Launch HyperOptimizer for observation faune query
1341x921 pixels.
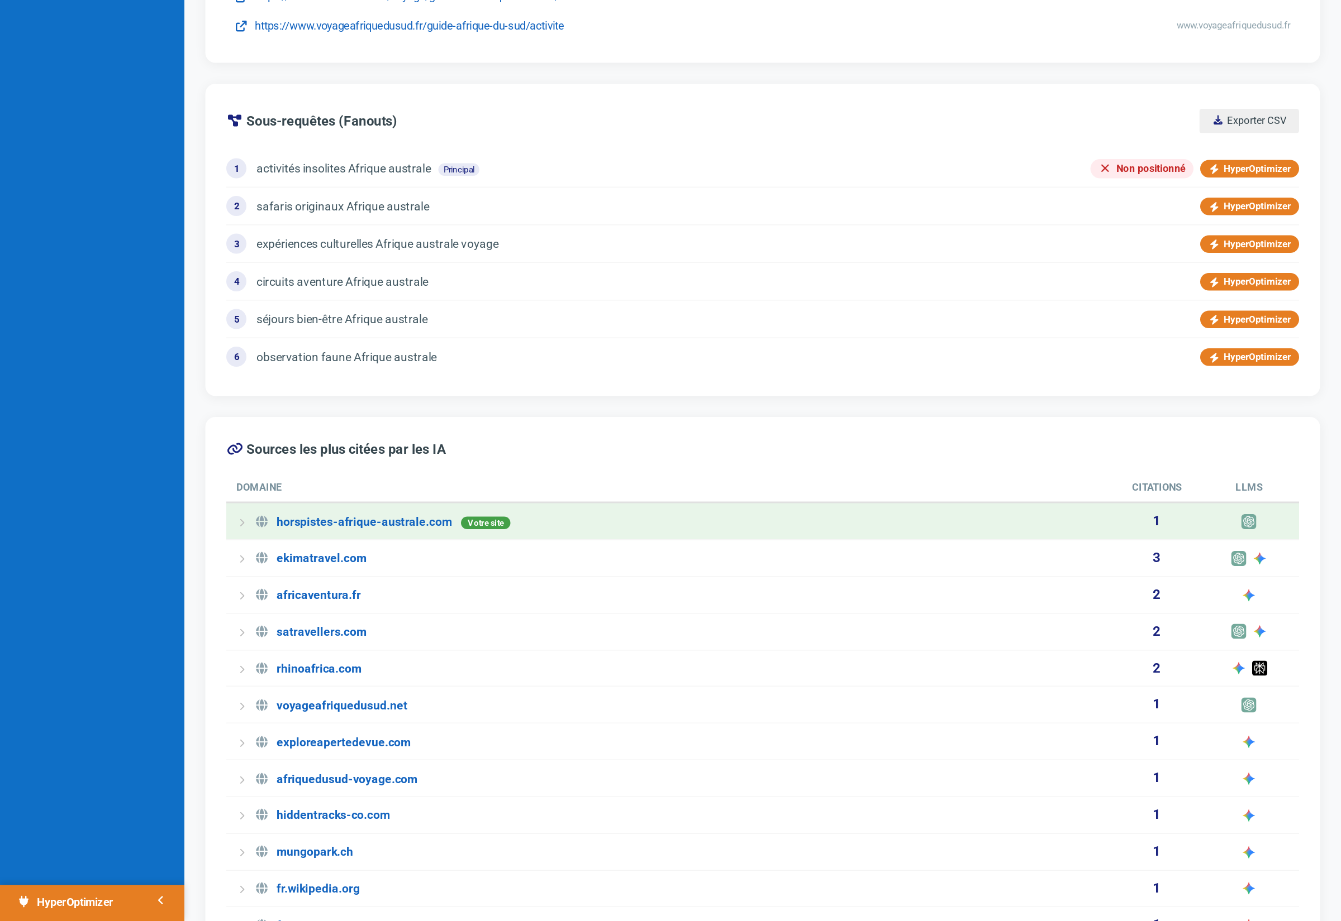coord(1249,357)
